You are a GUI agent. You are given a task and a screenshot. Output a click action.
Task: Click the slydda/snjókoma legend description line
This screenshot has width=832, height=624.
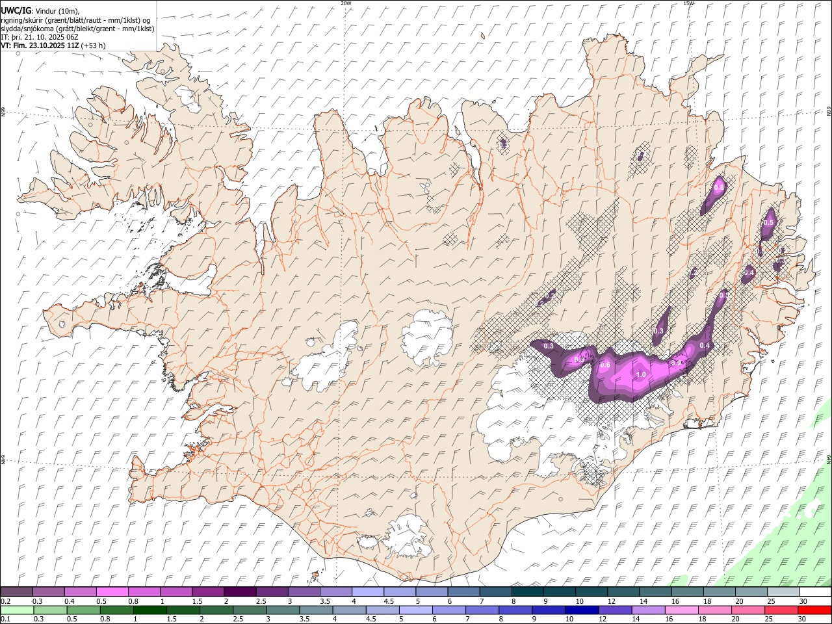coord(77,29)
